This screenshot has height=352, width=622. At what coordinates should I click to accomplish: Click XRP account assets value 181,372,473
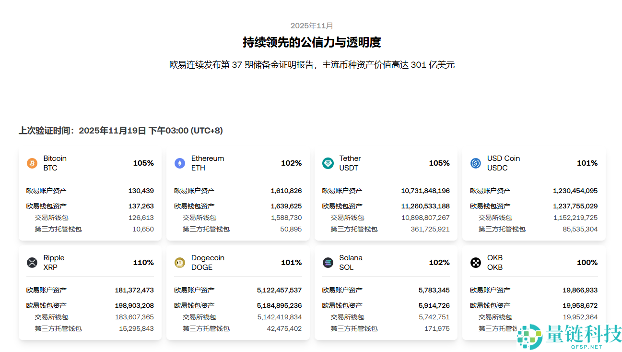134,290
